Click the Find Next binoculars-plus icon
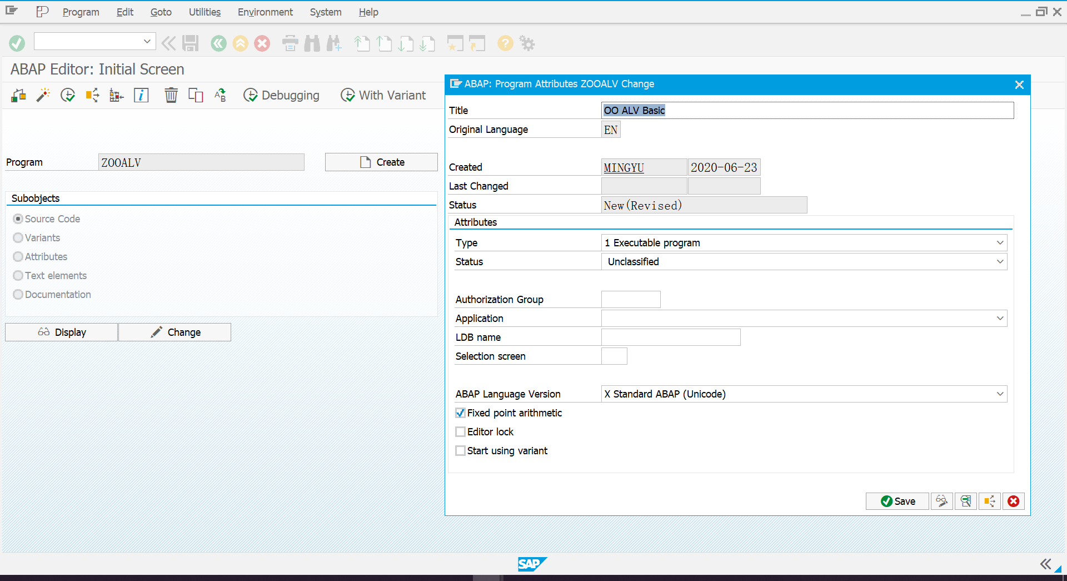This screenshot has height=581, width=1067. click(x=334, y=43)
